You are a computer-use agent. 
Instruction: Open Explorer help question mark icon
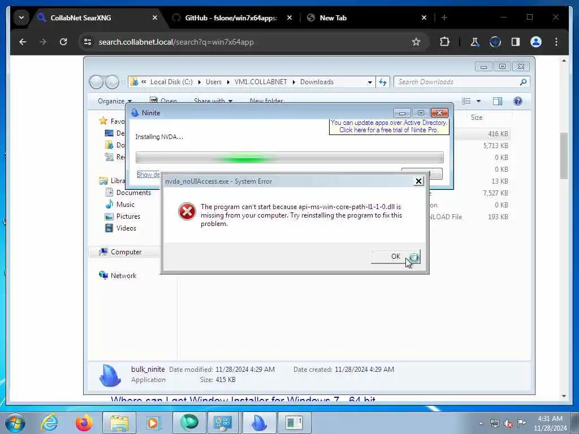(x=518, y=101)
